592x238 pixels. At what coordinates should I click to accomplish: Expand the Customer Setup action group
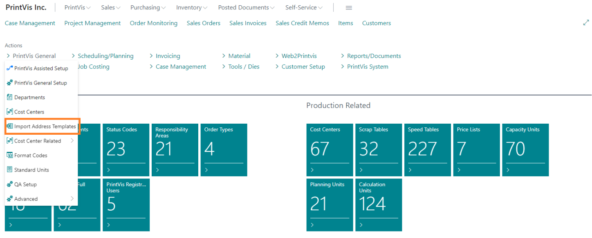(300, 67)
